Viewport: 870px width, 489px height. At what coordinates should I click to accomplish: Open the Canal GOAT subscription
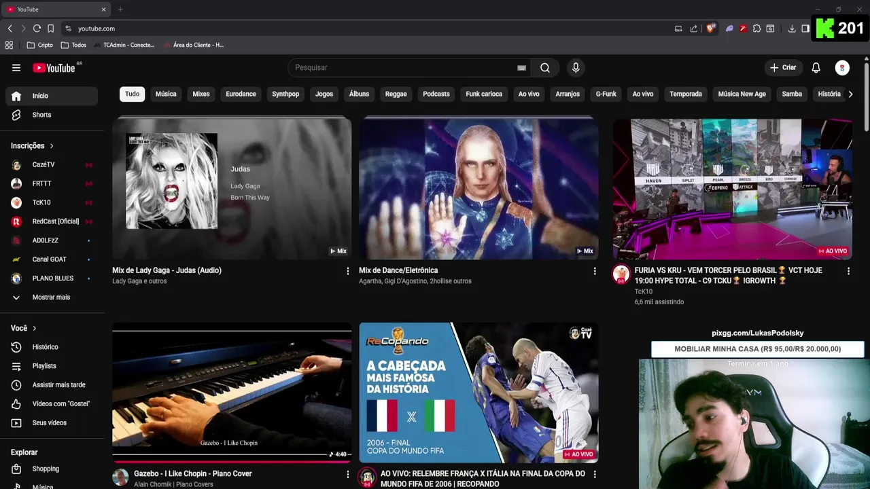point(52,259)
